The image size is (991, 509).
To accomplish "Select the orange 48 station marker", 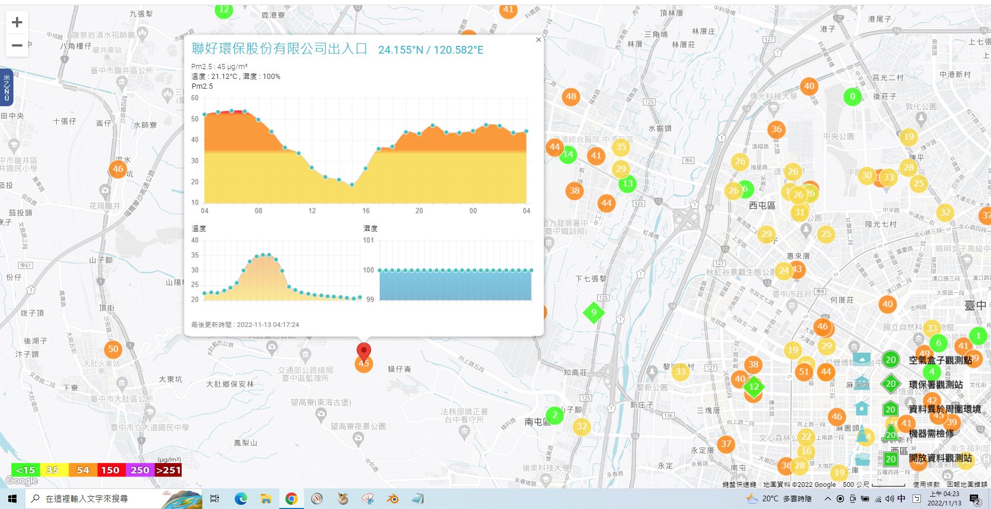I will pos(571,96).
